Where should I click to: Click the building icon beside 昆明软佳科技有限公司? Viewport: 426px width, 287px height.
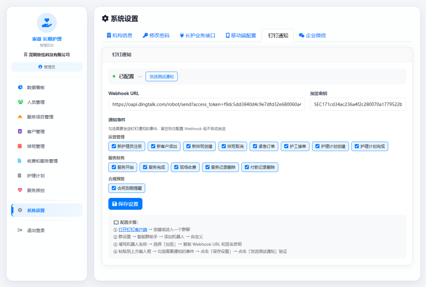25,55
